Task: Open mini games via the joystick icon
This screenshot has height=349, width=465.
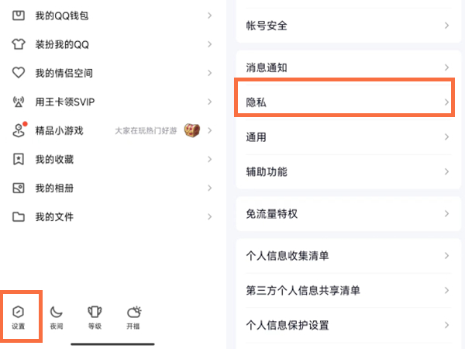Action: point(19,130)
